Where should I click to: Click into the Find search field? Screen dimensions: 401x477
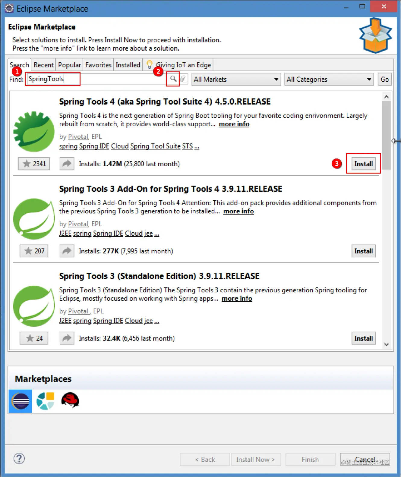[96, 79]
